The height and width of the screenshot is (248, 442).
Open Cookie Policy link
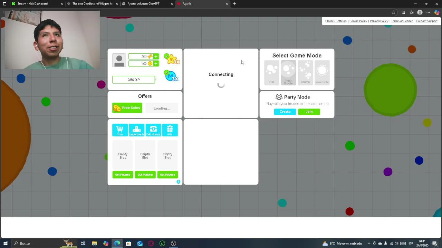click(x=358, y=21)
